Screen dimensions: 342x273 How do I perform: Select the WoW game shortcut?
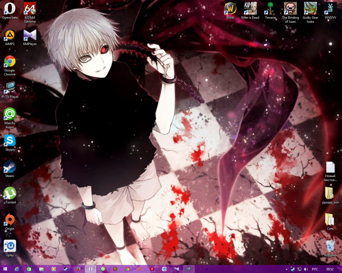[x=230, y=11]
